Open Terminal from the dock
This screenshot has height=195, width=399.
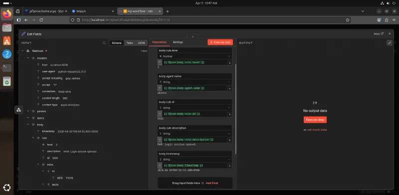pyautogui.click(x=7, y=68)
